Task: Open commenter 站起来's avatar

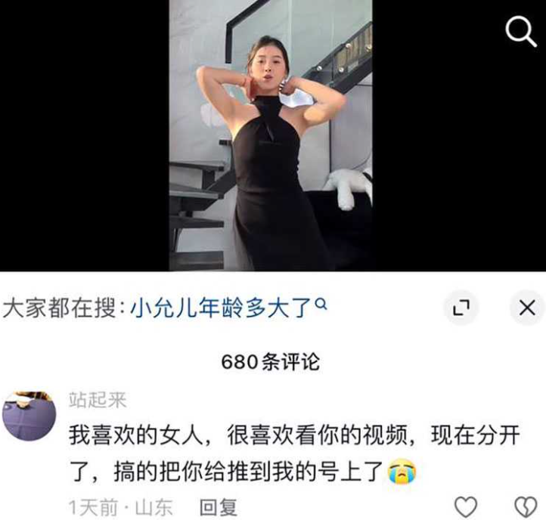Action: pos(29,416)
